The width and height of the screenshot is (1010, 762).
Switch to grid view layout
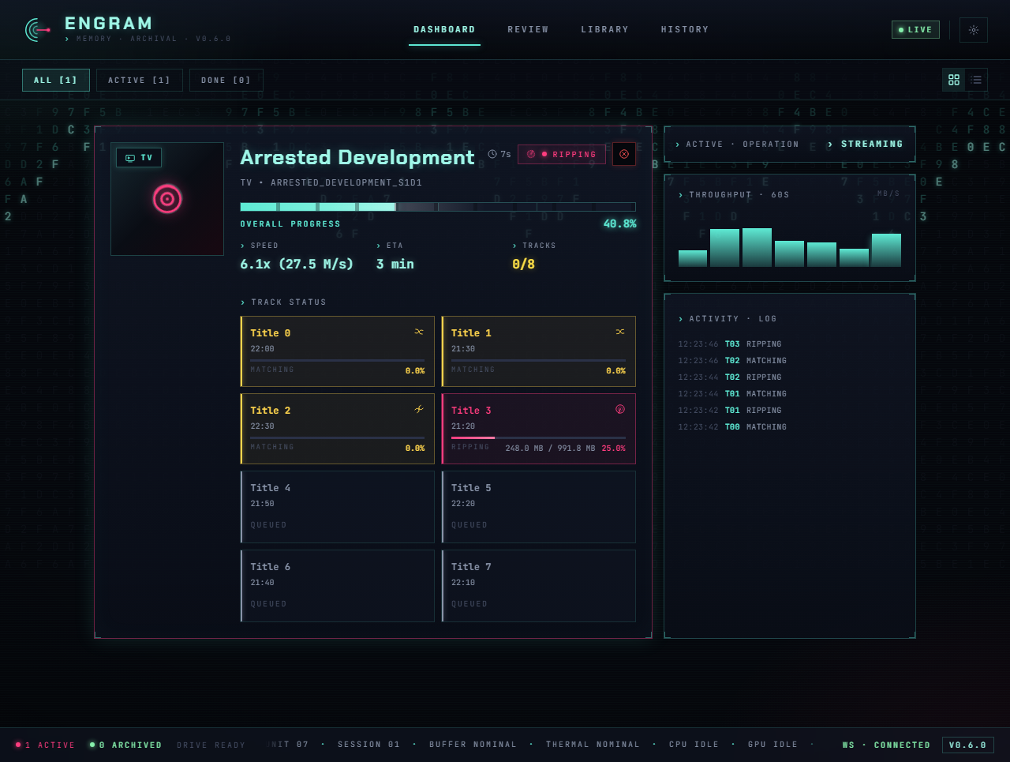pyautogui.click(x=954, y=80)
